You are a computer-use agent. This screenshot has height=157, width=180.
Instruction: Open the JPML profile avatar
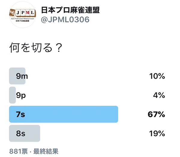tap(22, 15)
